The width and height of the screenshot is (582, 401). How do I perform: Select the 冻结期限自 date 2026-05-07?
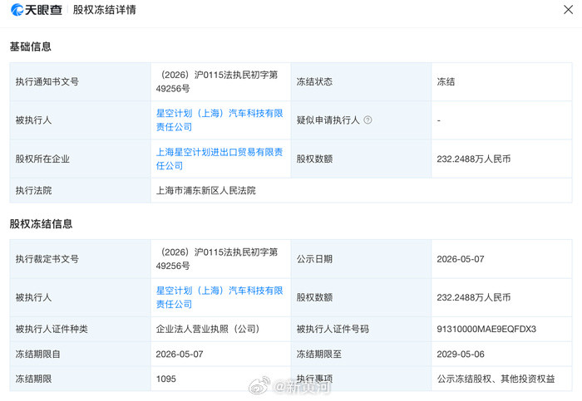[x=180, y=355]
